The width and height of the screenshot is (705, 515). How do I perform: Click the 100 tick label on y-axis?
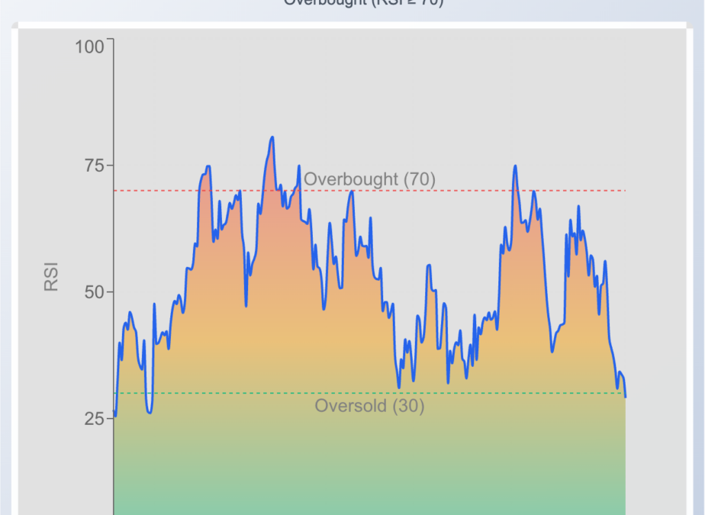[x=89, y=47]
